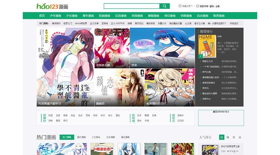Open 少年漫画 category in nav bar

tap(56, 16)
